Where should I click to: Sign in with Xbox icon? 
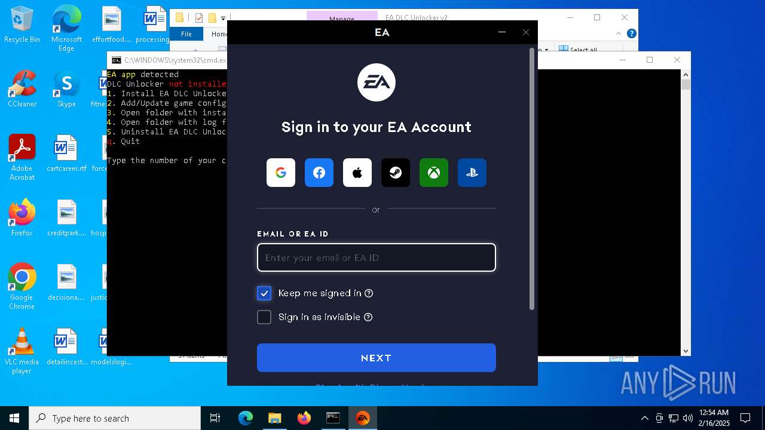click(x=434, y=173)
